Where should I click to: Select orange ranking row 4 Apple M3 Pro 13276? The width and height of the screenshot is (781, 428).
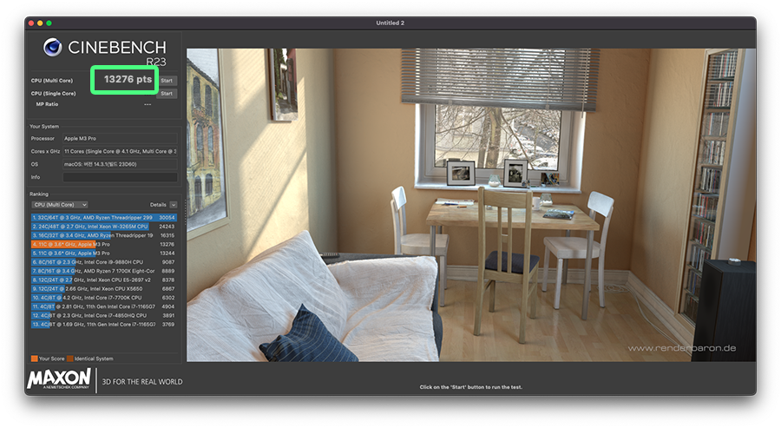(x=103, y=244)
